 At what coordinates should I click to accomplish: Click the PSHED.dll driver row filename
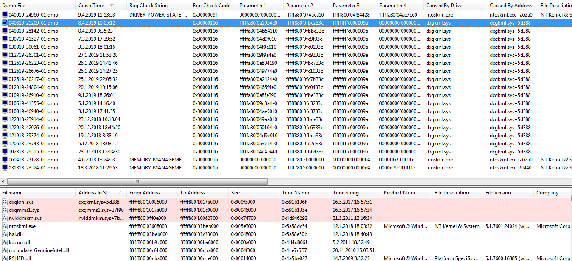tap(20, 258)
